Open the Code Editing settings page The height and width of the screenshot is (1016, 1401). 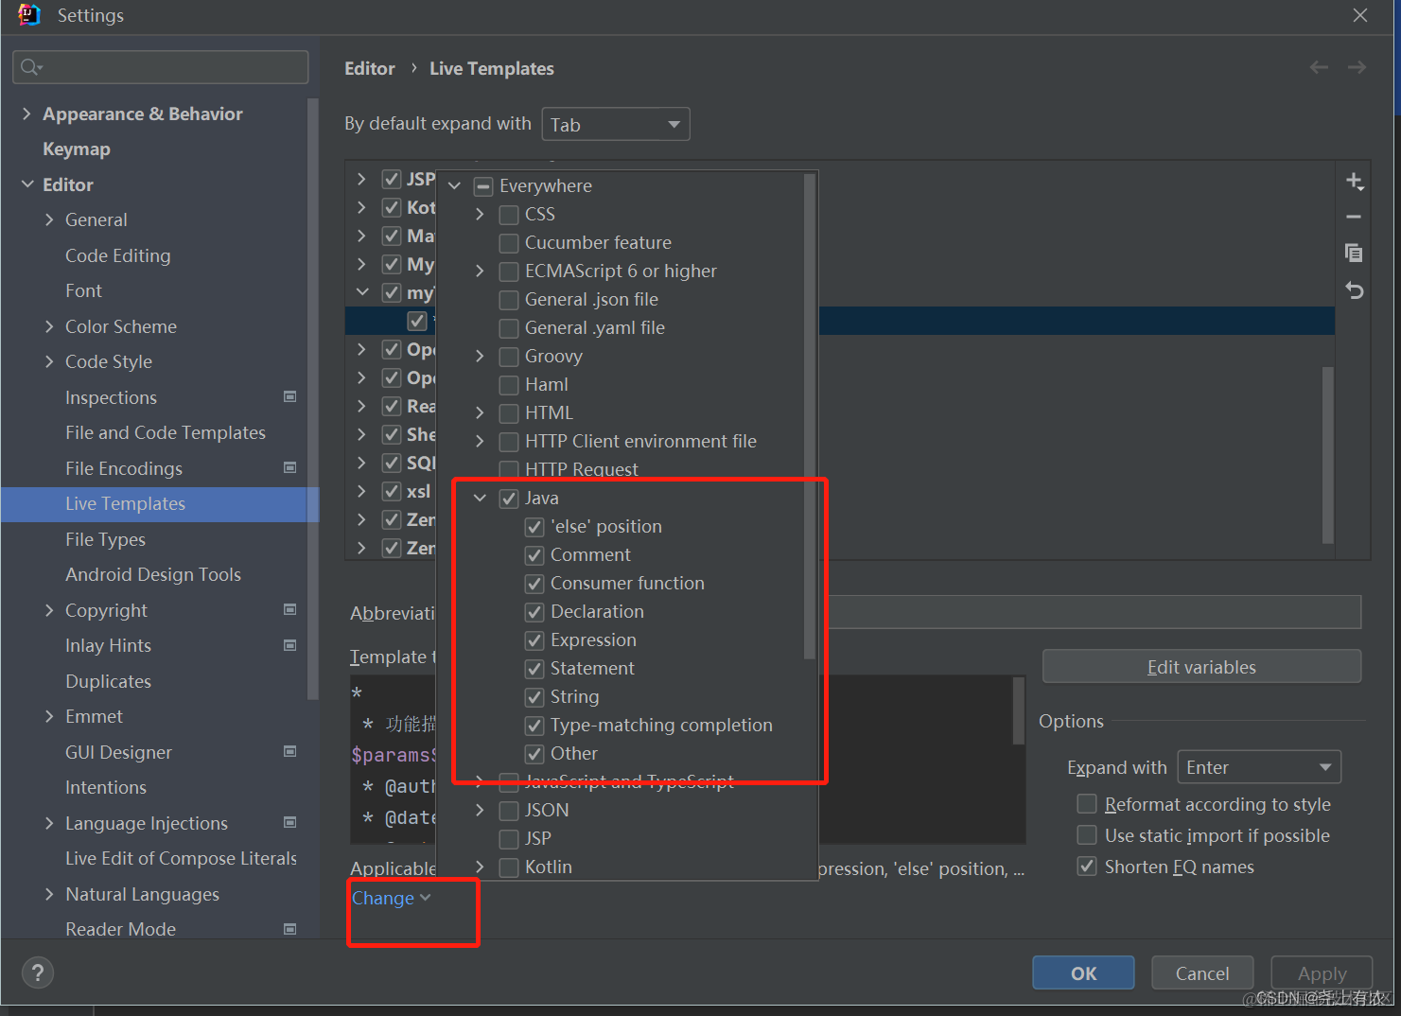(x=118, y=255)
